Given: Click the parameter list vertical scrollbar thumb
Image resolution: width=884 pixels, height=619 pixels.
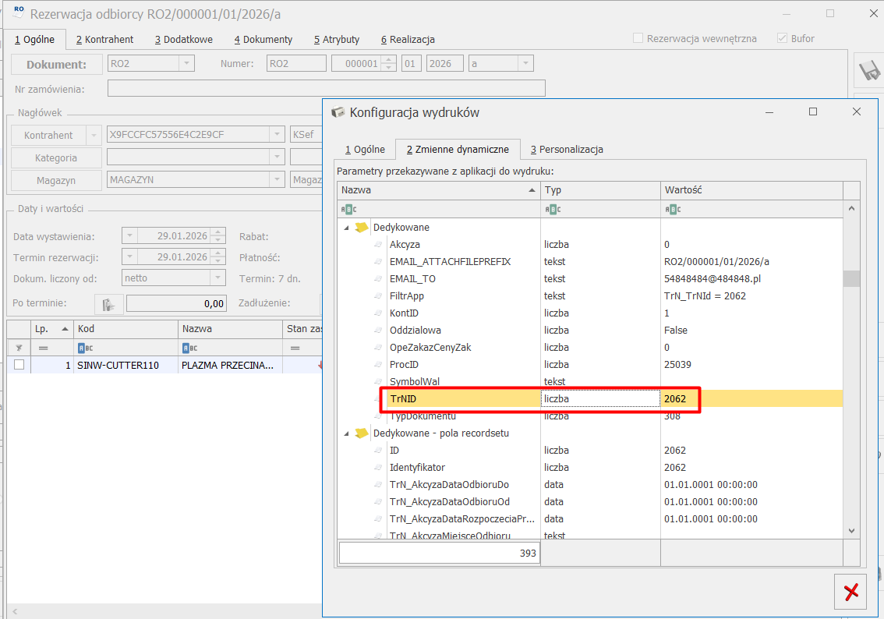Looking at the screenshot, I should tap(851, 278).
